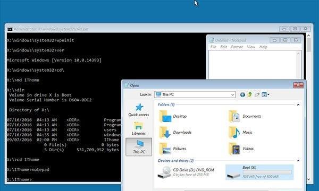Click "Microsoft Windows [Version 10.0.14393]" text
Viewport: 319px width, 191px height.
pyautogui.click(x=54, y=60)
